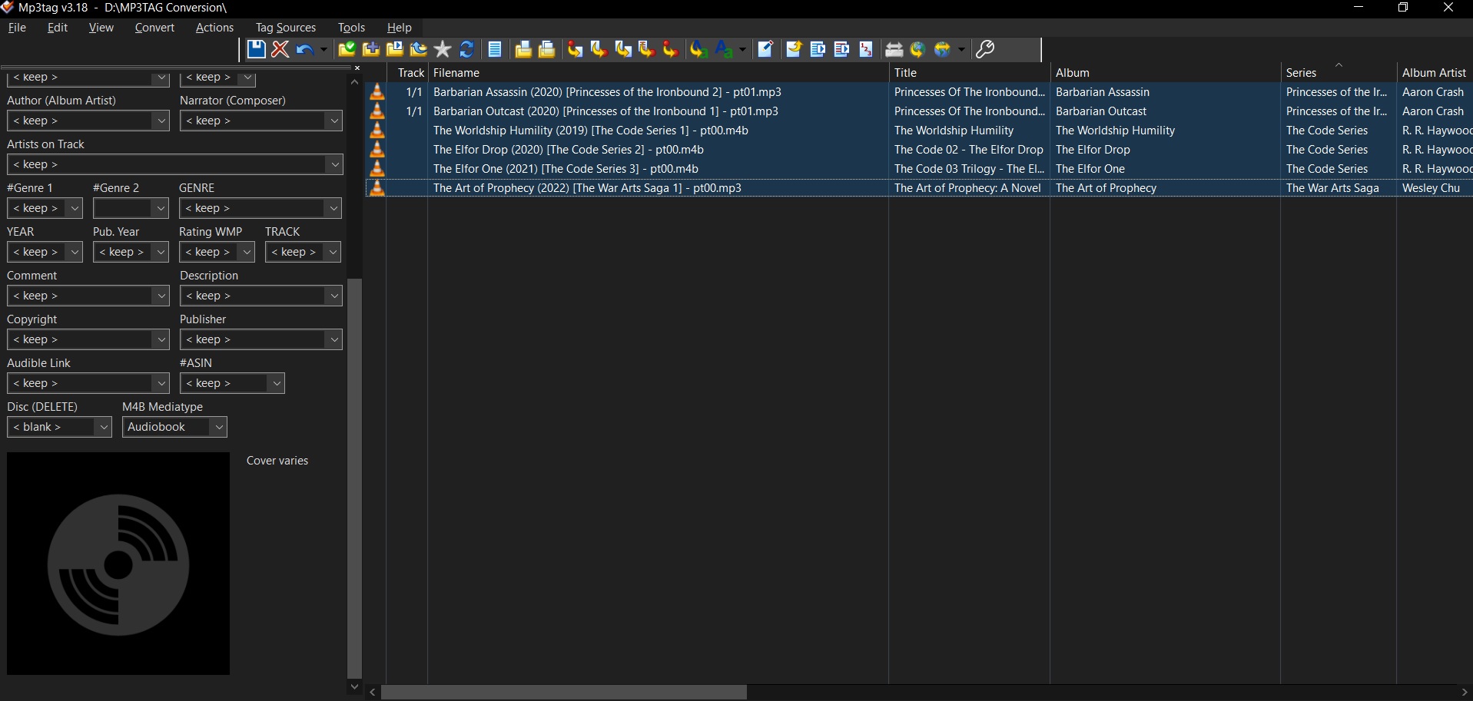Sort by the Album Artist column header
1473x701 pixels.
tap(1434, 73)
